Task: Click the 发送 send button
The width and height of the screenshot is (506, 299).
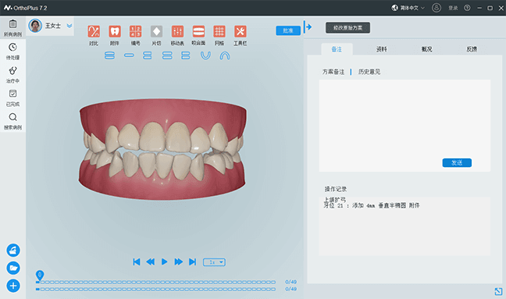Action: point(457,163)
